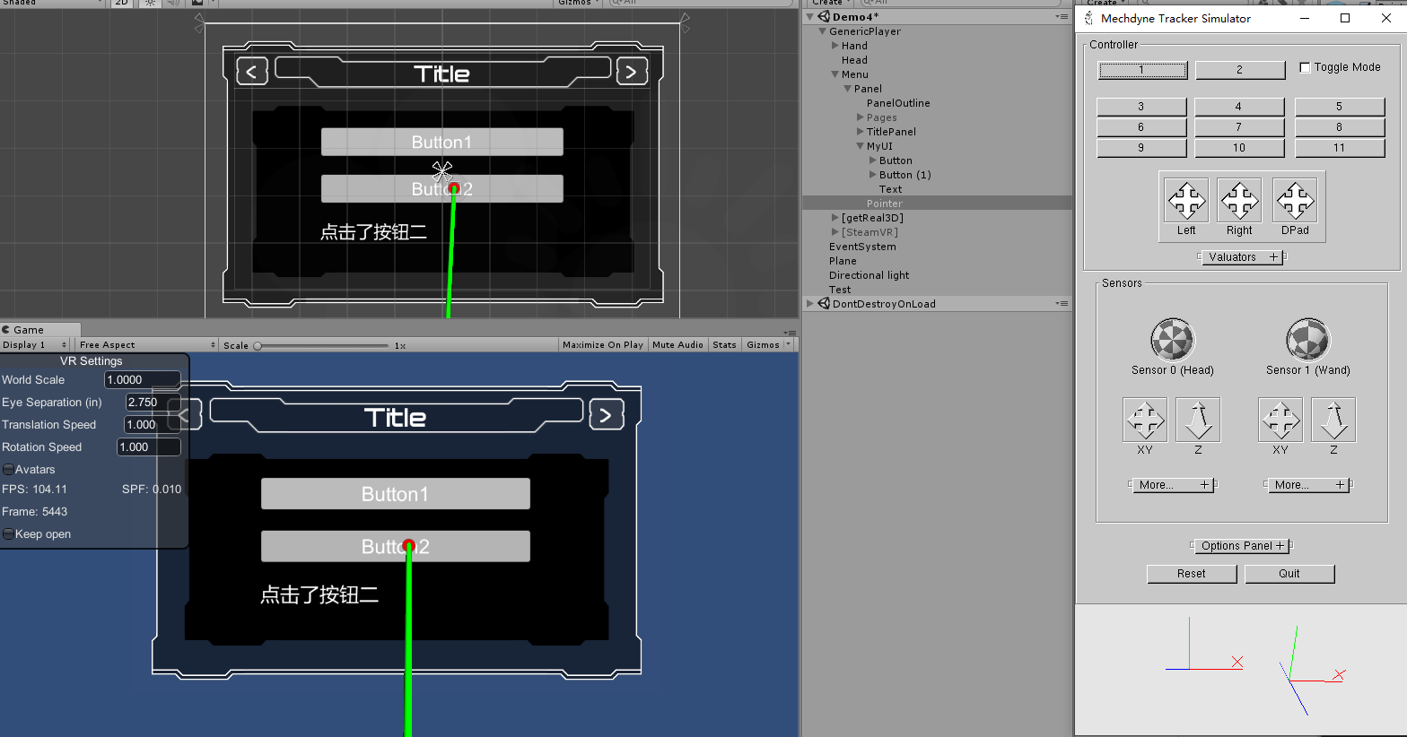Screen dimensions: 1407x737
Task: Open the Free Aspect dropdown
Action: (x=147, y=345)
